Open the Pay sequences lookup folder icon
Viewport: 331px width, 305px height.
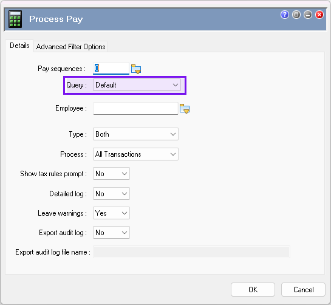point(136,69)
